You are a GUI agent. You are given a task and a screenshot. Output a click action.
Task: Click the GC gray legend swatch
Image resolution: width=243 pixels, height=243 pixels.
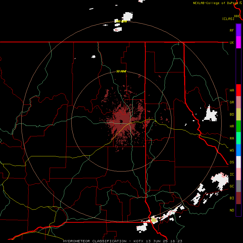(238, 186)
